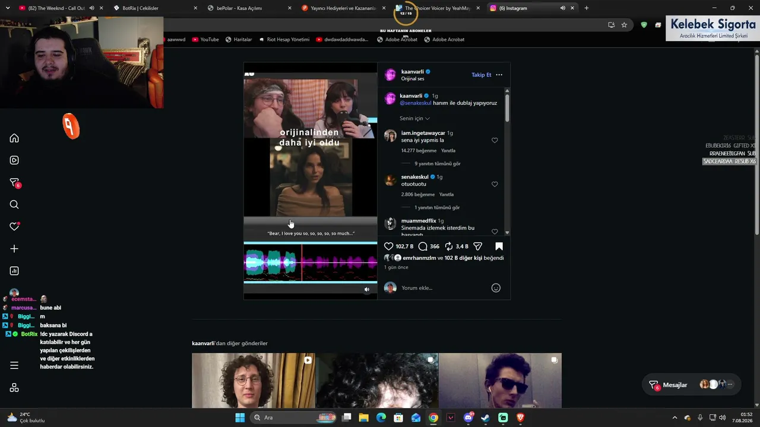Share the post with the paper plane icon

click(477, 246)
